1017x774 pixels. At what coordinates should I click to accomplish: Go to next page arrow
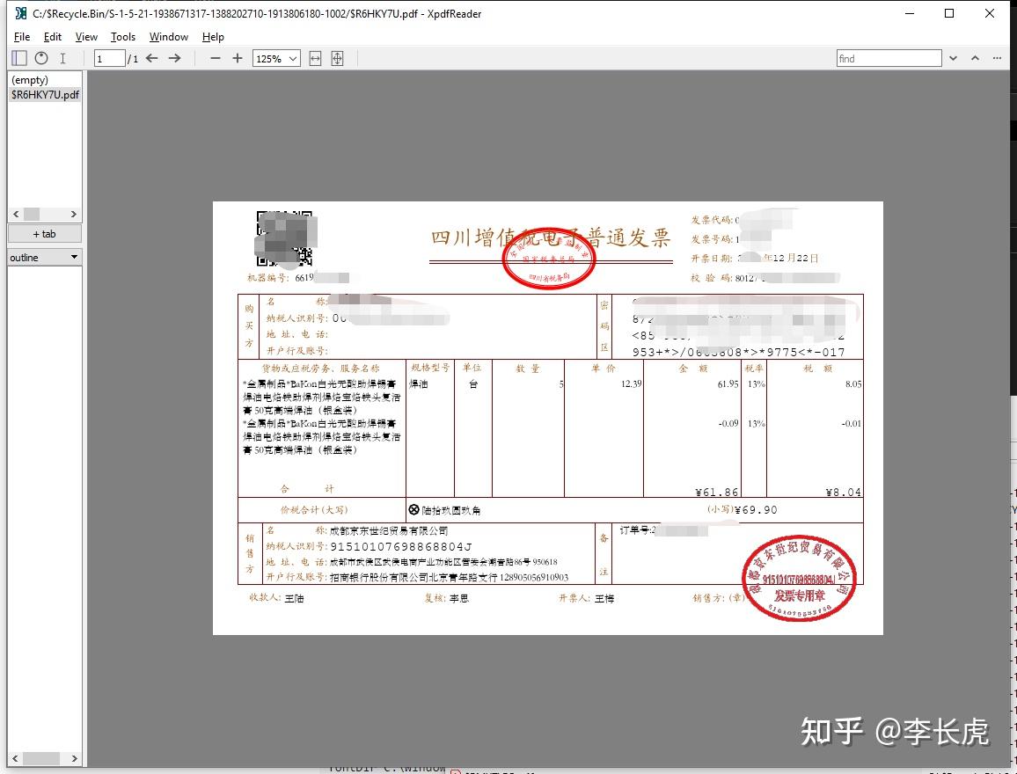pyautogui.click(x=174, y=58)
